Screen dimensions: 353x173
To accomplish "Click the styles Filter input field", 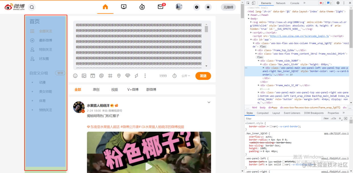I will [x=283, y=119].
